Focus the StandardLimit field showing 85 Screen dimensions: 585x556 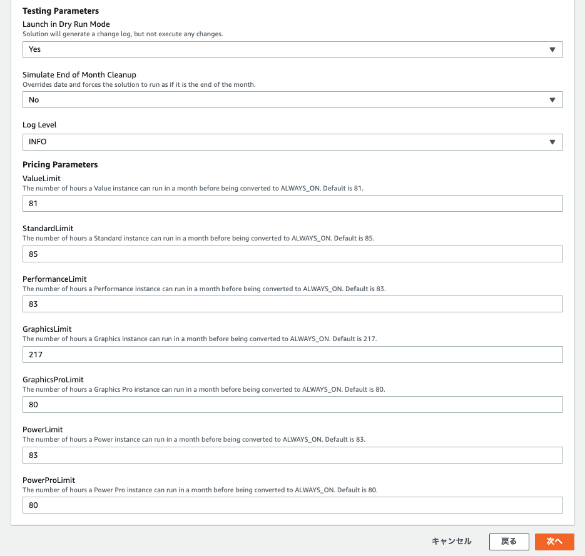(x=293, y=254)
